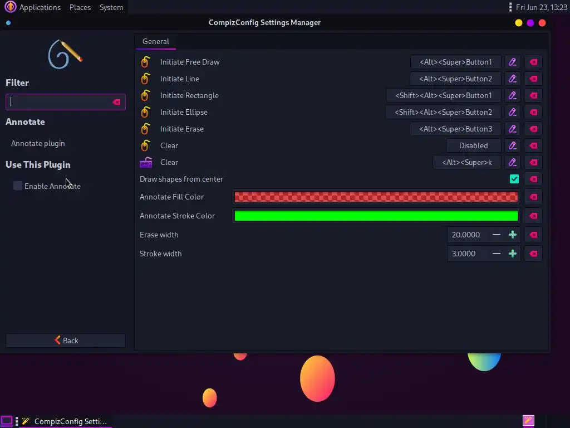570x428 pixels.
Task: Enable the Annotate plugin checkbox
Action: tap(17, 186)
